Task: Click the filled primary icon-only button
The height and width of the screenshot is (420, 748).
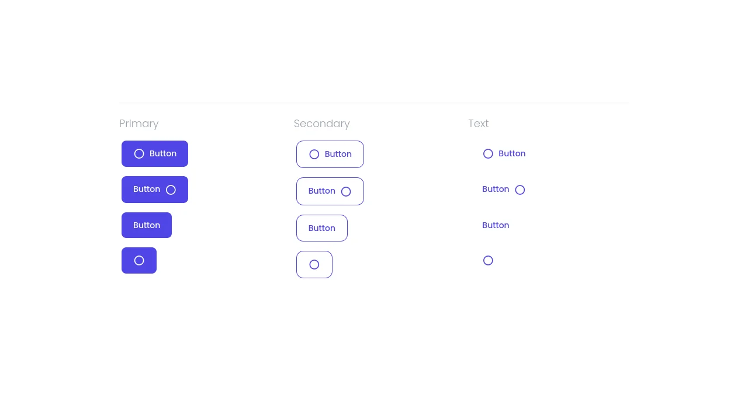Action: 139,261
